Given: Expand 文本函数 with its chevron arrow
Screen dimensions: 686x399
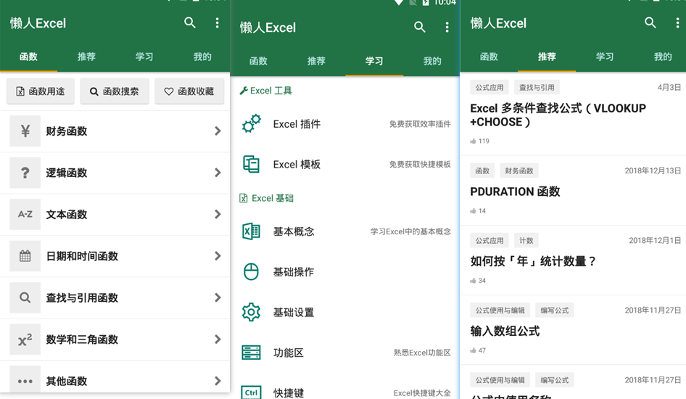Looking at the screenshot, I should point(218,215).
